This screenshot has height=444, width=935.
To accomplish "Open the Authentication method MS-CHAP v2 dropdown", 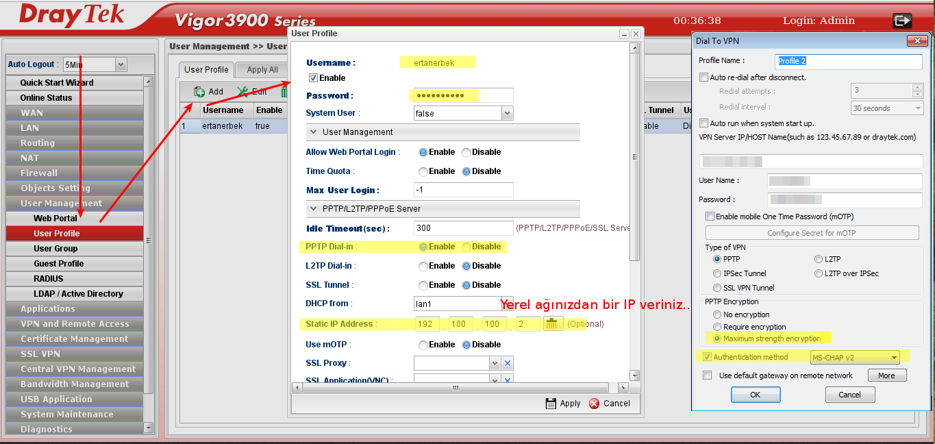I will tap(894, 357).
